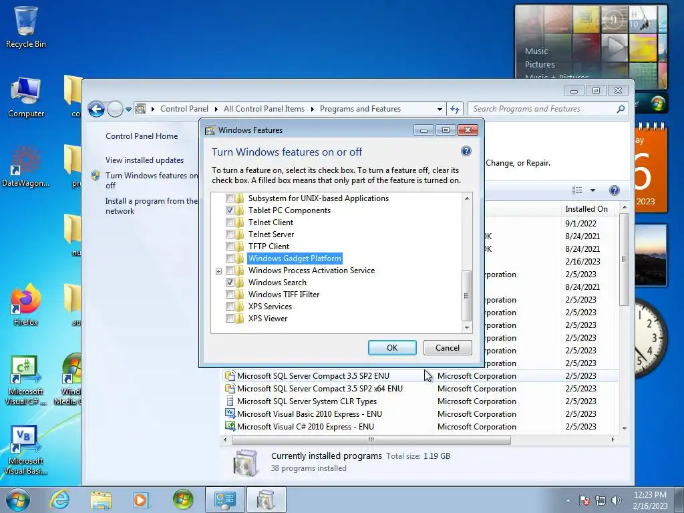Switch to the Control Panel taskbar button
Viewport: 684px width, 513px height.
point(224,500)
